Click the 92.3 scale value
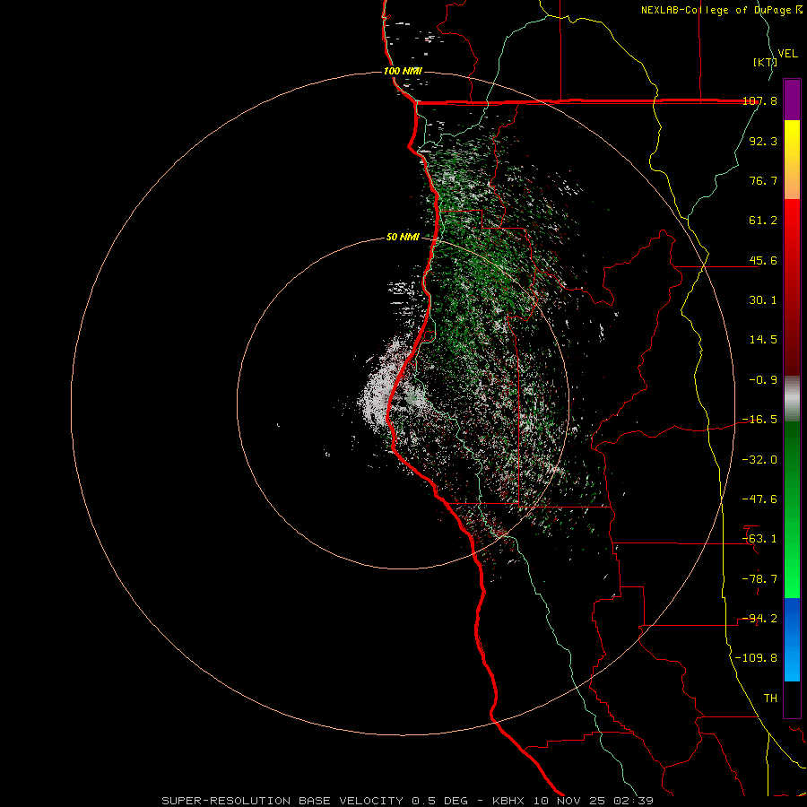 click(763, 141)
